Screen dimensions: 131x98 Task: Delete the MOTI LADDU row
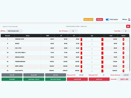tap(123, 66)
